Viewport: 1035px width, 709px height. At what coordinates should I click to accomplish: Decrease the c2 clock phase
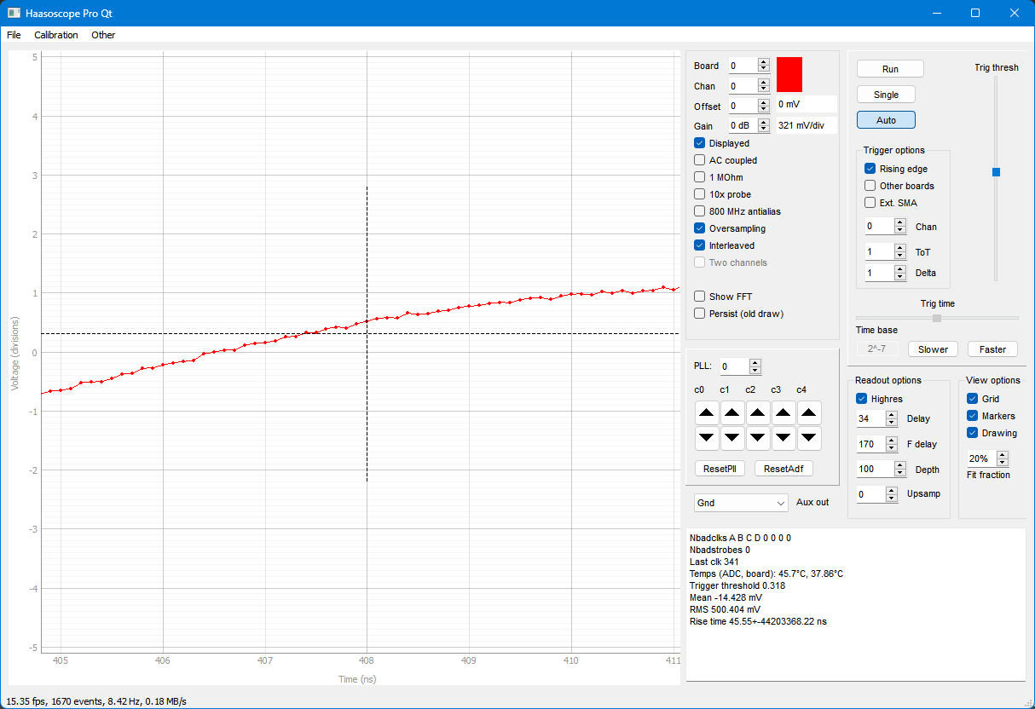[758, 438]
